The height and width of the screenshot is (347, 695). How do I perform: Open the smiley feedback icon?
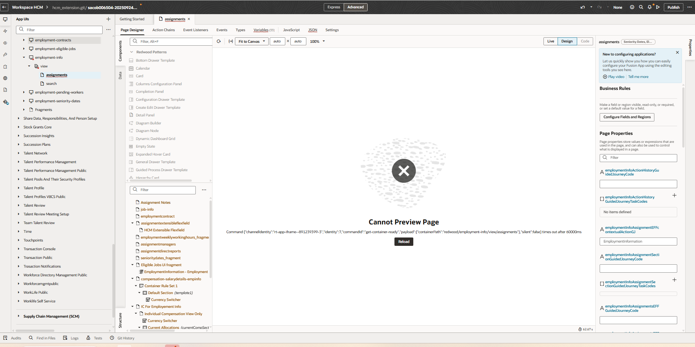tap(632, 7)
